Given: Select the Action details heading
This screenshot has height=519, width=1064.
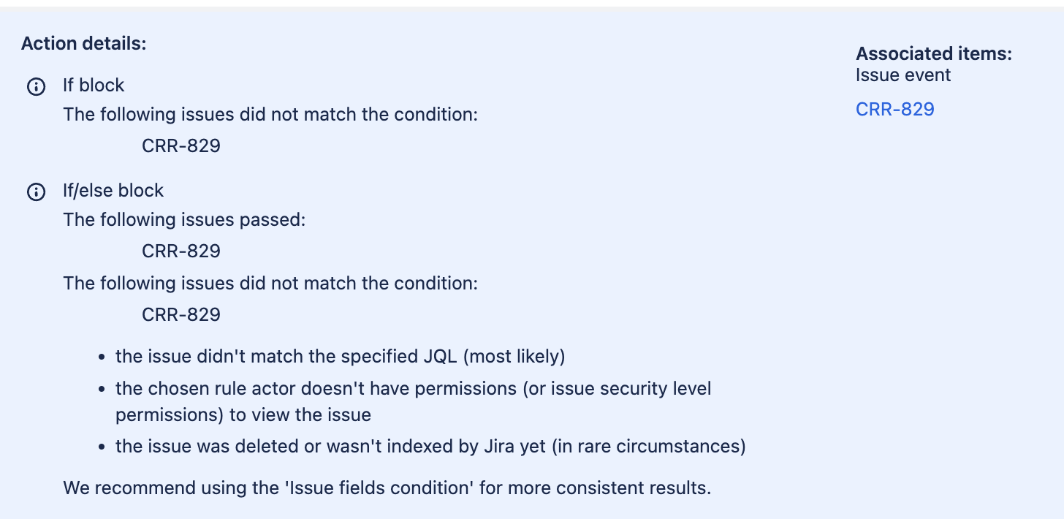Looking at the screenshot, I should (83, 43).
